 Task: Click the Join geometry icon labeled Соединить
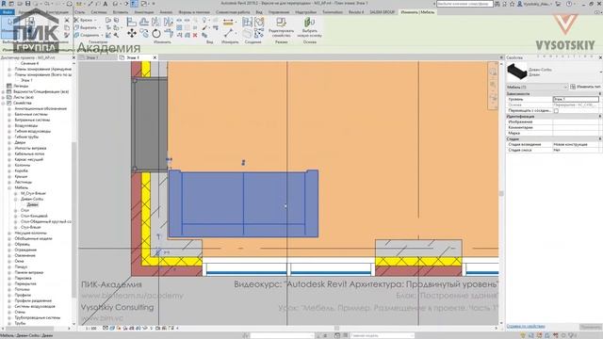point(76,35)
